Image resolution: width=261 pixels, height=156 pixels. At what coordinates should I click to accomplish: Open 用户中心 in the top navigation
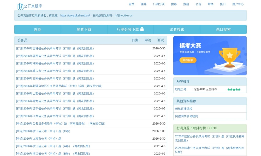coord(238,4)
